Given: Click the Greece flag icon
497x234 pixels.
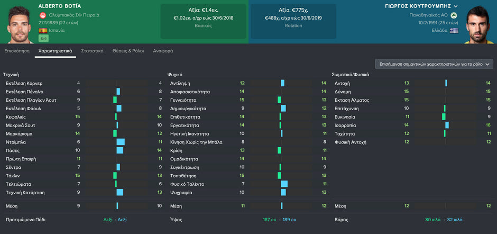Looking at the screenshot, I should [x=454, y=31].
